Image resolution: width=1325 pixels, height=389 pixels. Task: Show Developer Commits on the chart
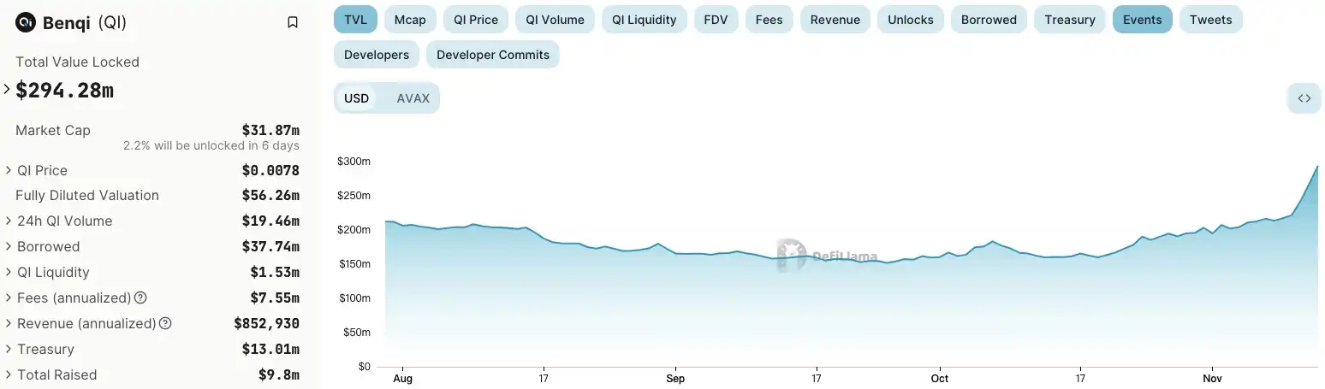click(492, 55)
